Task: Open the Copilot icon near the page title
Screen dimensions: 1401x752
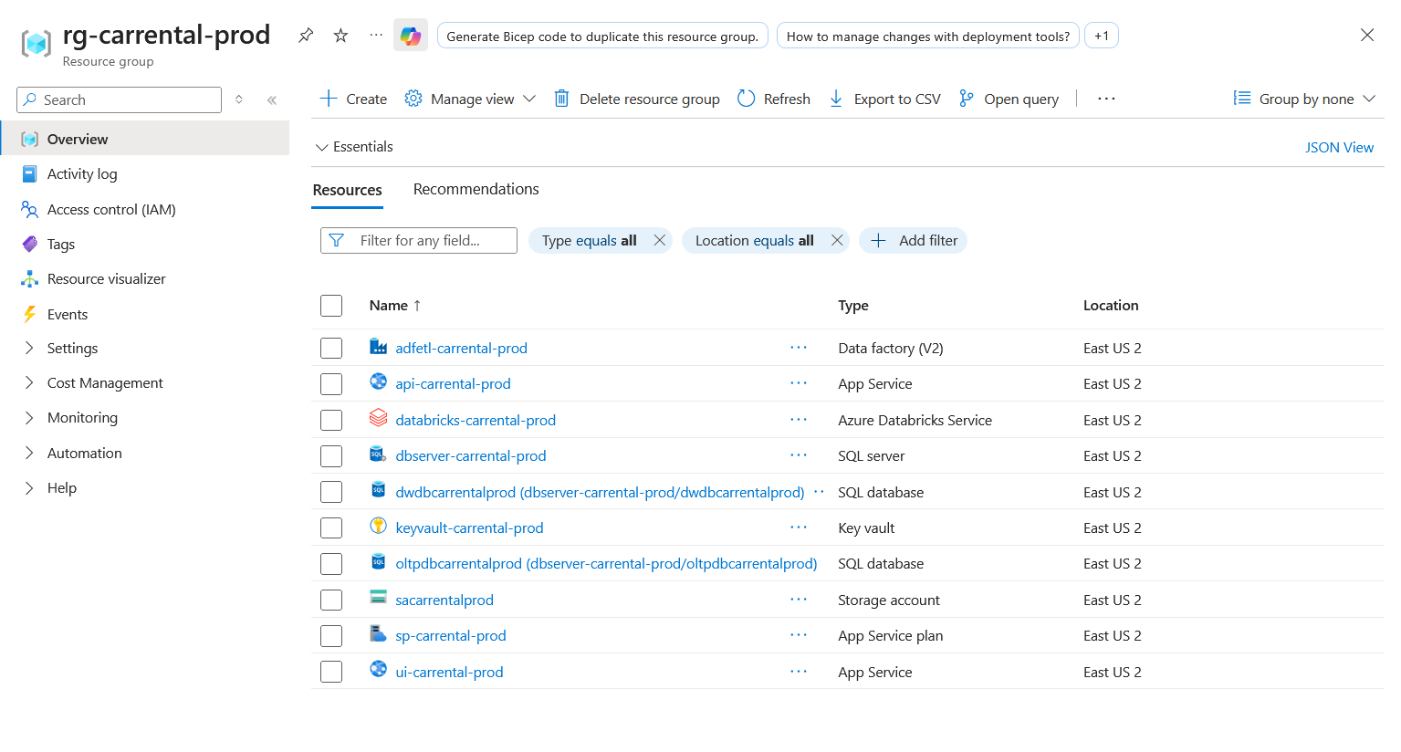Action: point(409,35)
